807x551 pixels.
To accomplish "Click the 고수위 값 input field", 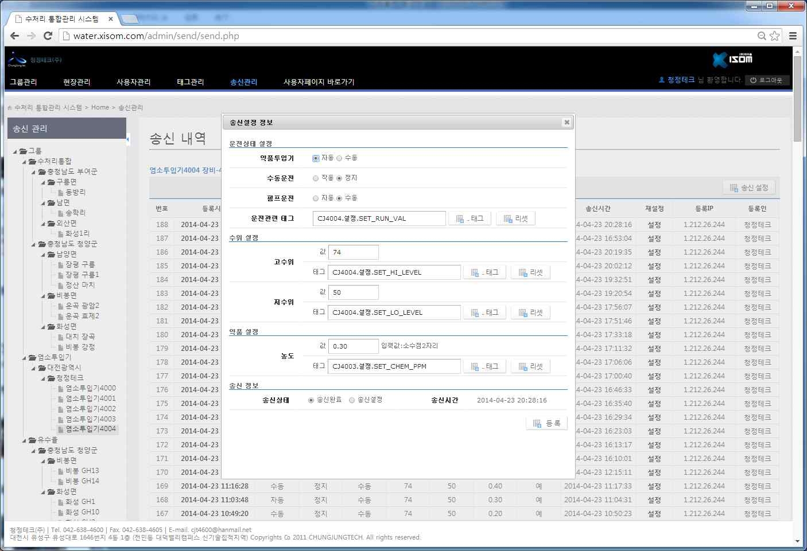I will click(353, 252).
